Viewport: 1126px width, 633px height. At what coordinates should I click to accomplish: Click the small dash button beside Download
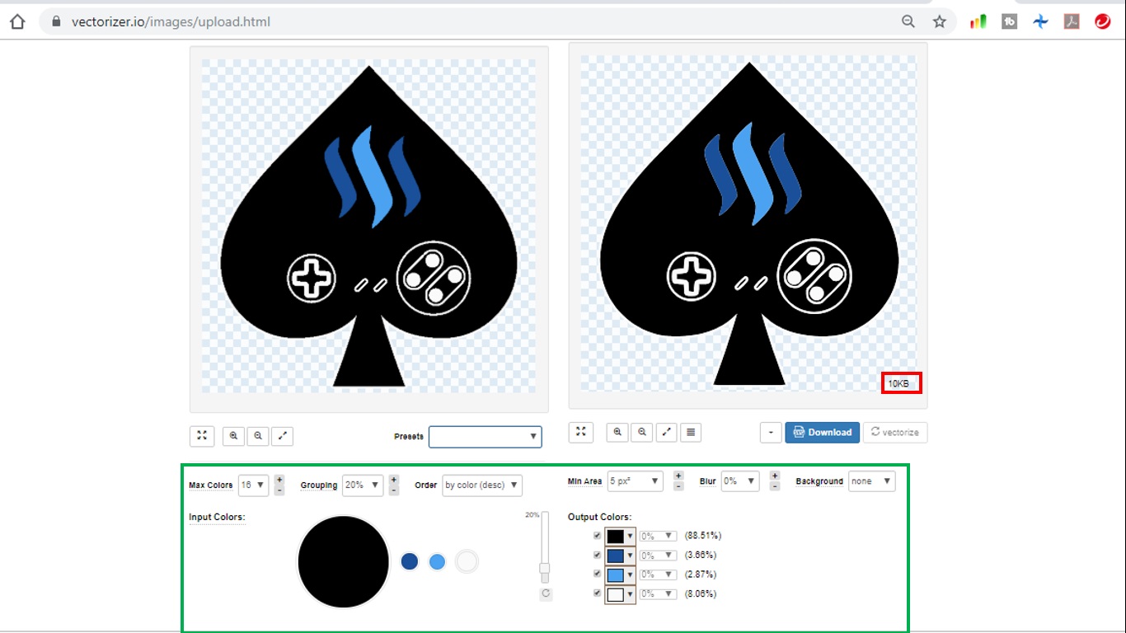point(771,432)
